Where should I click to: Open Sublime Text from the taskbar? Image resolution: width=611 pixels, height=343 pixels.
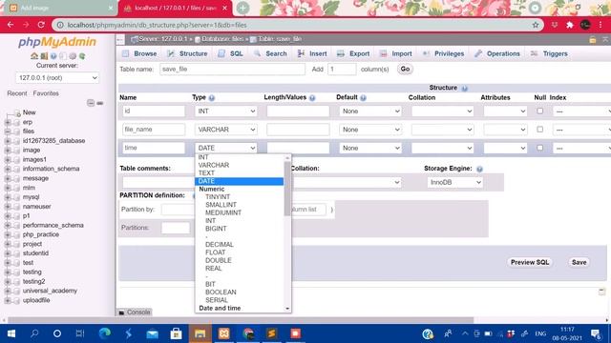point(271,333)
